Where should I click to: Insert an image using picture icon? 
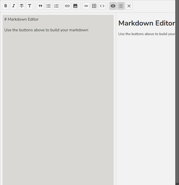point(75,6)
